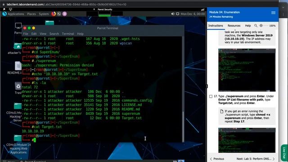Click the purple round launcher icon
This screenshot has width=288, height=162.
64,14
